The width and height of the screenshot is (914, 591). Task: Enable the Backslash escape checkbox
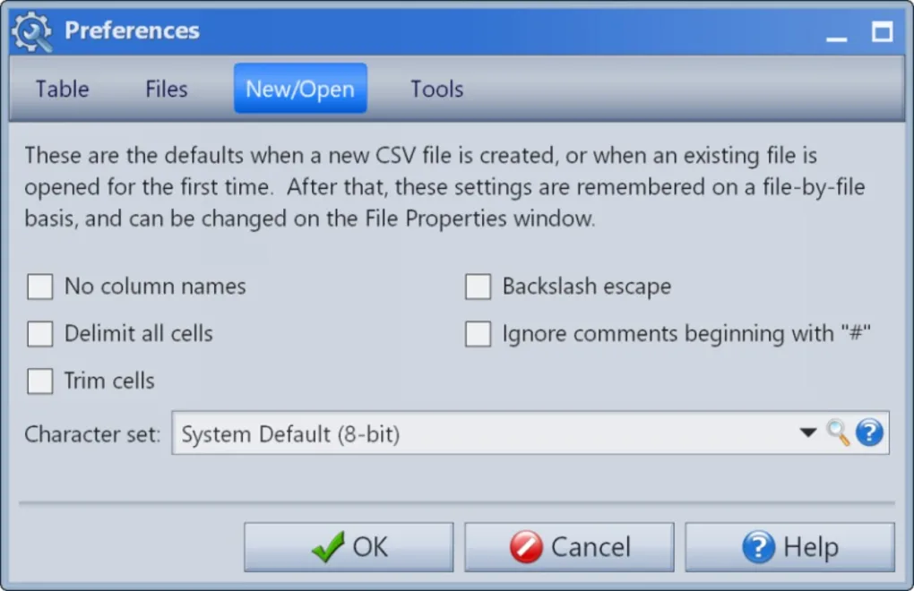click(479, 287)
